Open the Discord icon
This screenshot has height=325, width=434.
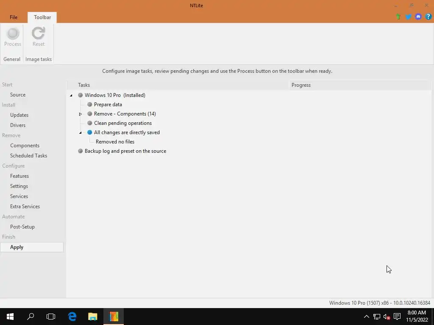pos(418,17)
